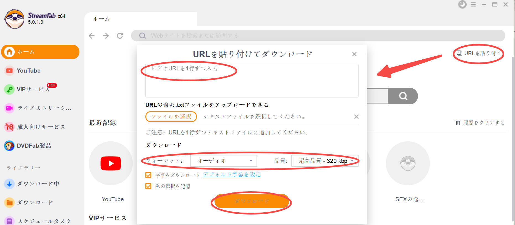Click the gray magnifier search button

pos(403,96)
